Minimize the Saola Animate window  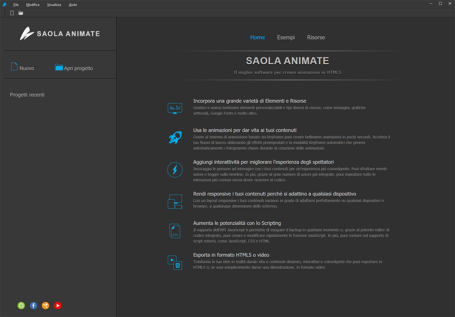pos(430,4)
